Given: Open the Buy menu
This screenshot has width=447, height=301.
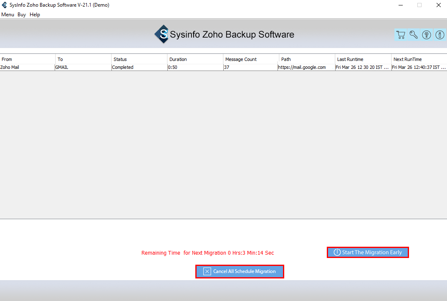Looking at the screenshot, I should click(x=22, y=15).
